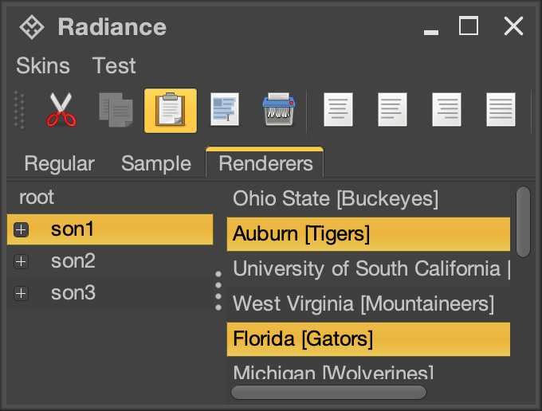Viewport: 542px width, 411px height.
Task: Maximize the Radiance window
Action: coord(469,25)
